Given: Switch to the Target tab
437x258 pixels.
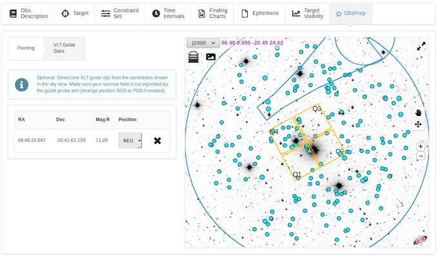Looking at the screenshot, I should pos(74,14).
